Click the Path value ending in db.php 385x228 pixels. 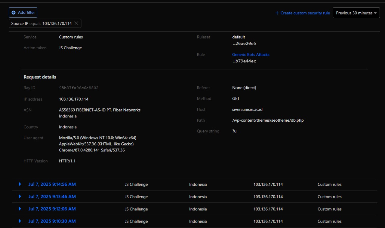click(268, 120)
